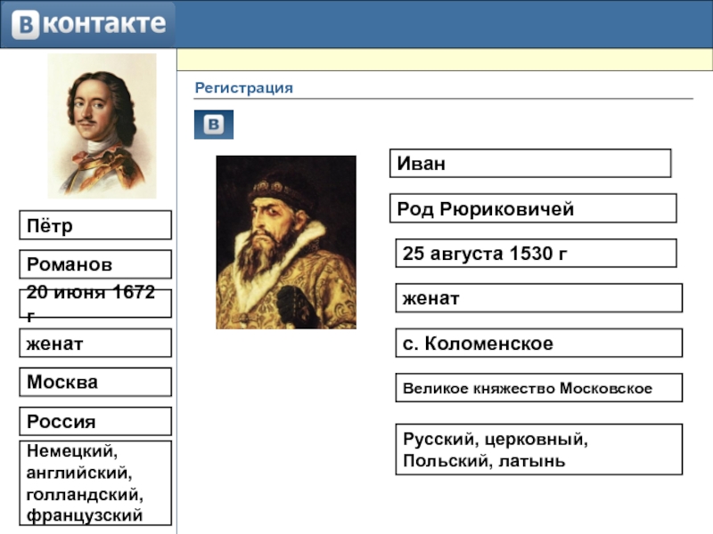Click the с. Коломенское field
713x534 pixels.
[x=539, y=343]
